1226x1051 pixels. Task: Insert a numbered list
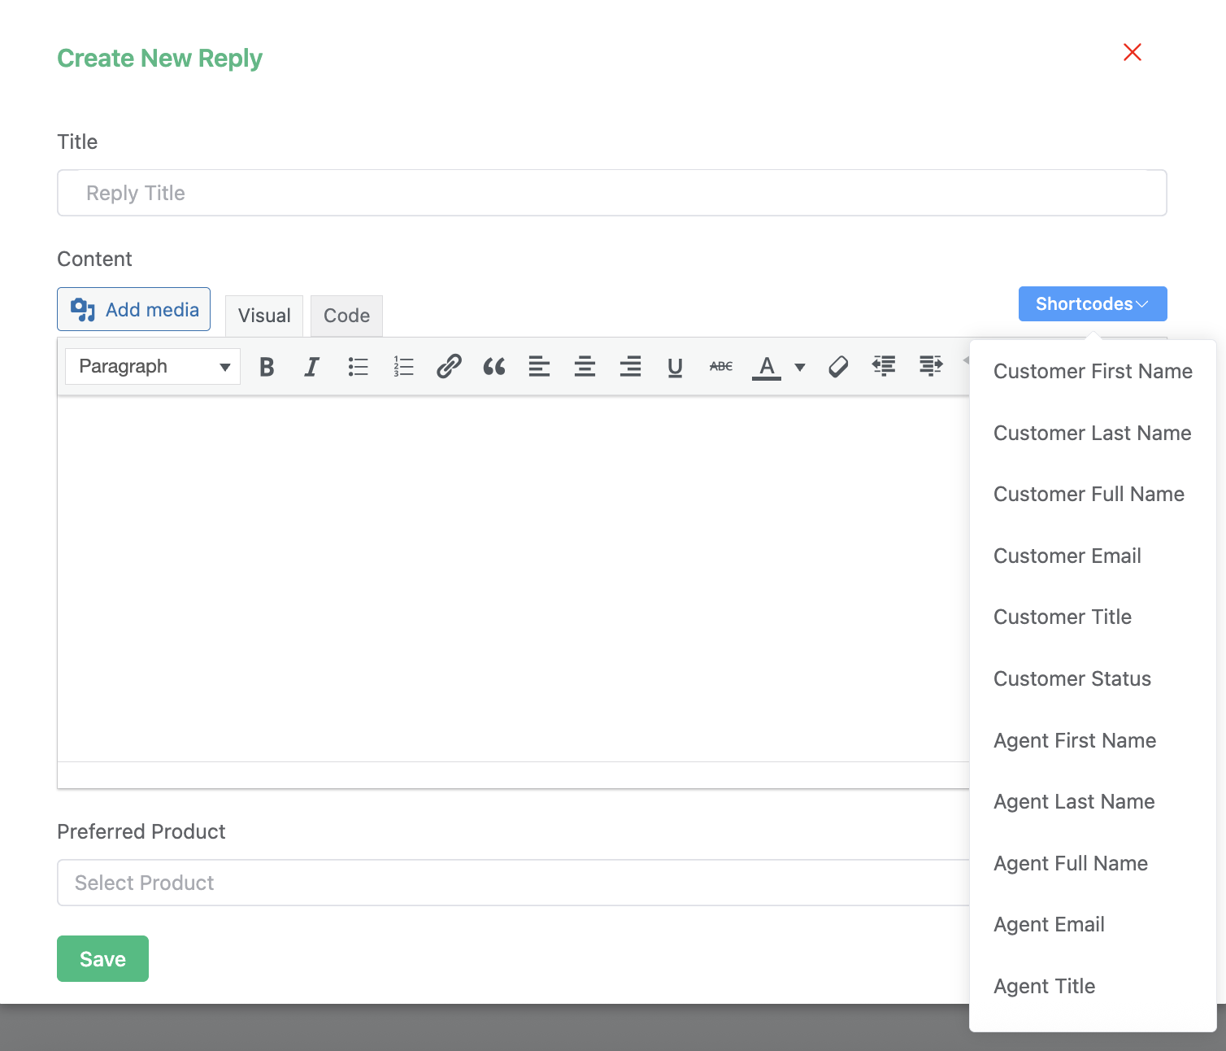click(402, 367)
